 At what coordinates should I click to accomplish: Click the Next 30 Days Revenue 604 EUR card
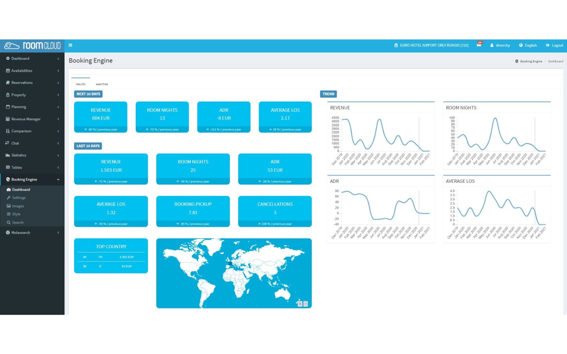[101, 117]
